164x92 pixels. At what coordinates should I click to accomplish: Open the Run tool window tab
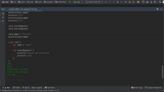pyautogui.click(x=6, y=88)
